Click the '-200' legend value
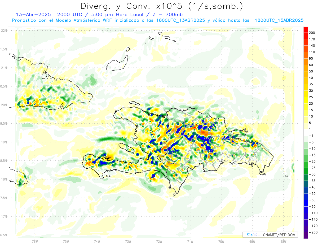 pyautogui.click(x=313, y=232)
